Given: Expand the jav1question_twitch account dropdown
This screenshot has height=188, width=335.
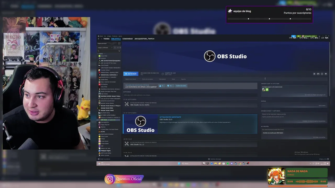Looking at the screenshot, I should click(x=310, y=36).
